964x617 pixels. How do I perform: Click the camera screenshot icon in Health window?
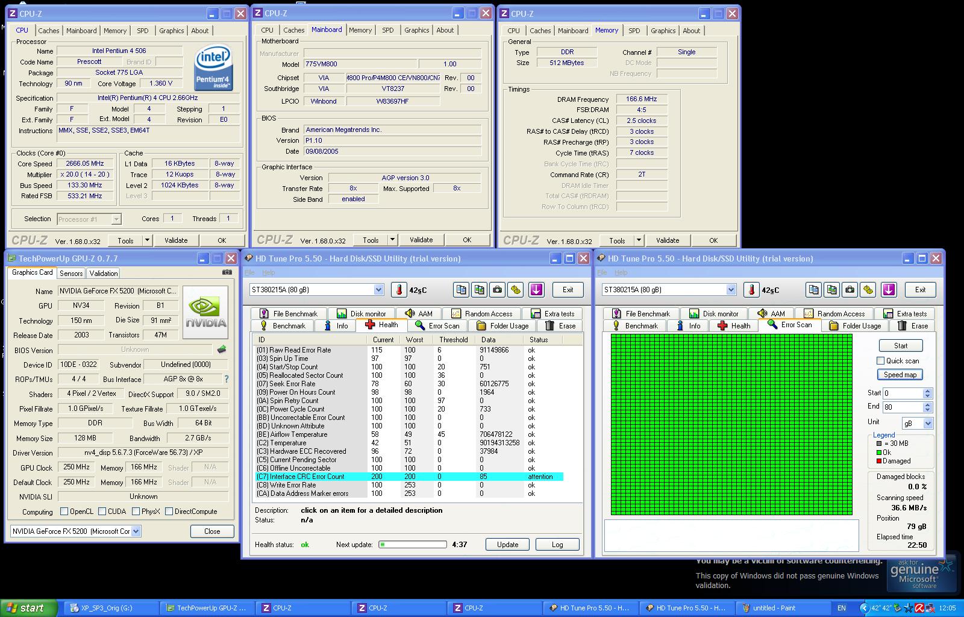[497, 290]
